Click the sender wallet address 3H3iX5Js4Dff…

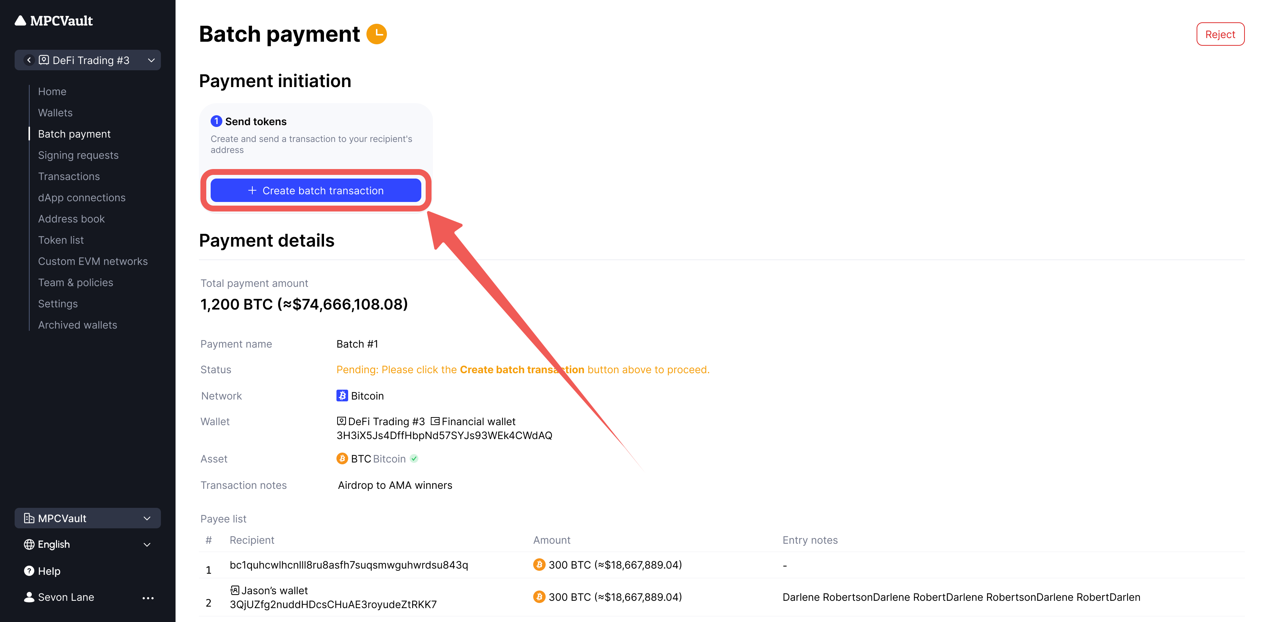click(444, 435)
